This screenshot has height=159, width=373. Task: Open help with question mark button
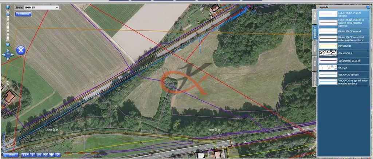58,155
